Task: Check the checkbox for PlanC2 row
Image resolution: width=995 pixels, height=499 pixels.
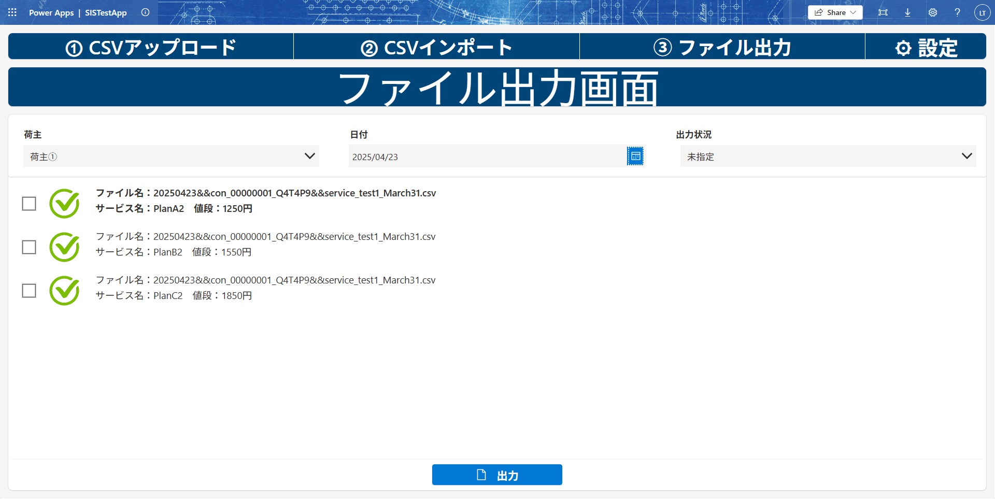Action: click(x=29, y=291)
